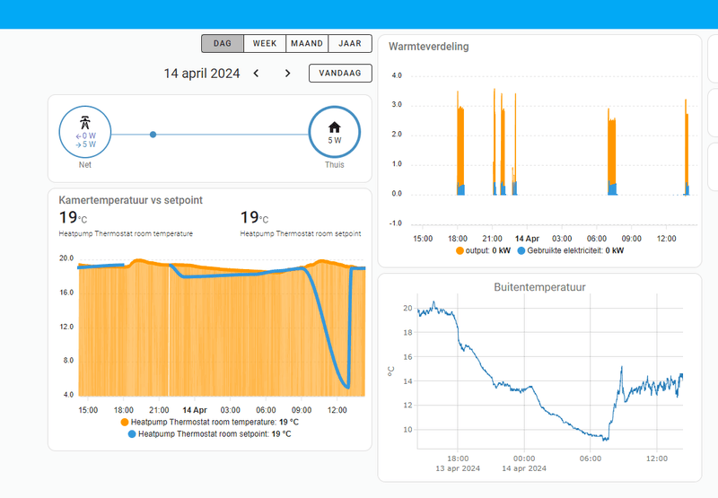Switch to the WEEK period tab
This screenshot has height=498, width=718.
click(265, 43)
